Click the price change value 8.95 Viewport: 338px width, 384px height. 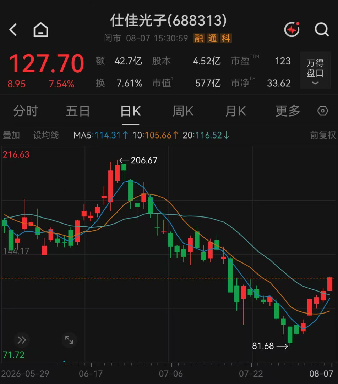[x=16, y=84]
